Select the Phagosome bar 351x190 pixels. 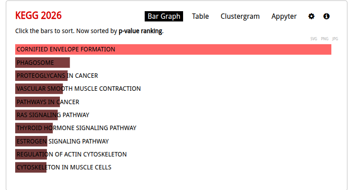pyautogui.click(x=42, y=63)
